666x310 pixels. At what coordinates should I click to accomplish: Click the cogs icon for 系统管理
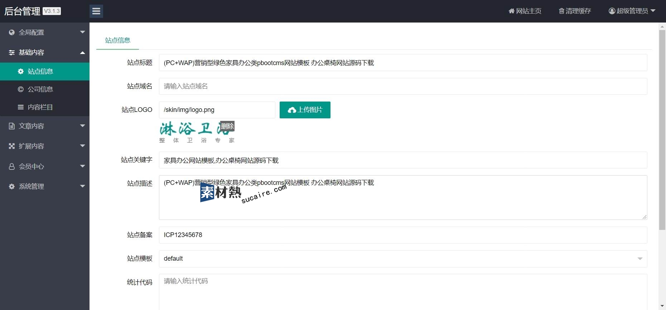[x=12, y=187]
